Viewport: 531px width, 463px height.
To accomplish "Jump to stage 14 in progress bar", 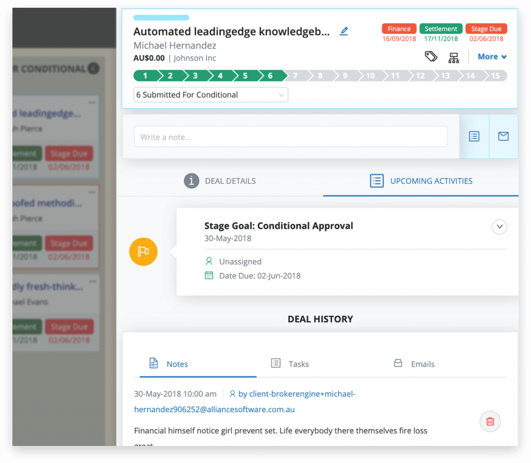I will coord(470,76).
